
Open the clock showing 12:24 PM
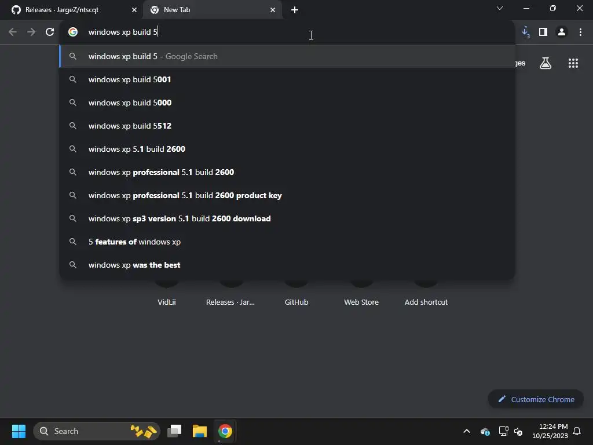(550, 431)
